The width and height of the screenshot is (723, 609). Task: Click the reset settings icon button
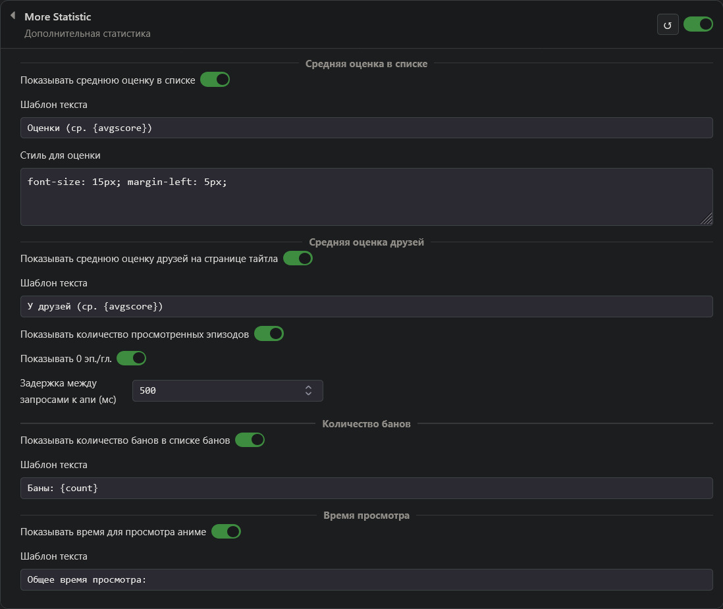(x=668, y=25)
